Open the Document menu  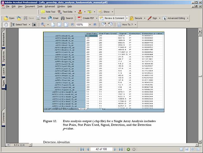pyautogui.click(x=30, y=6)
